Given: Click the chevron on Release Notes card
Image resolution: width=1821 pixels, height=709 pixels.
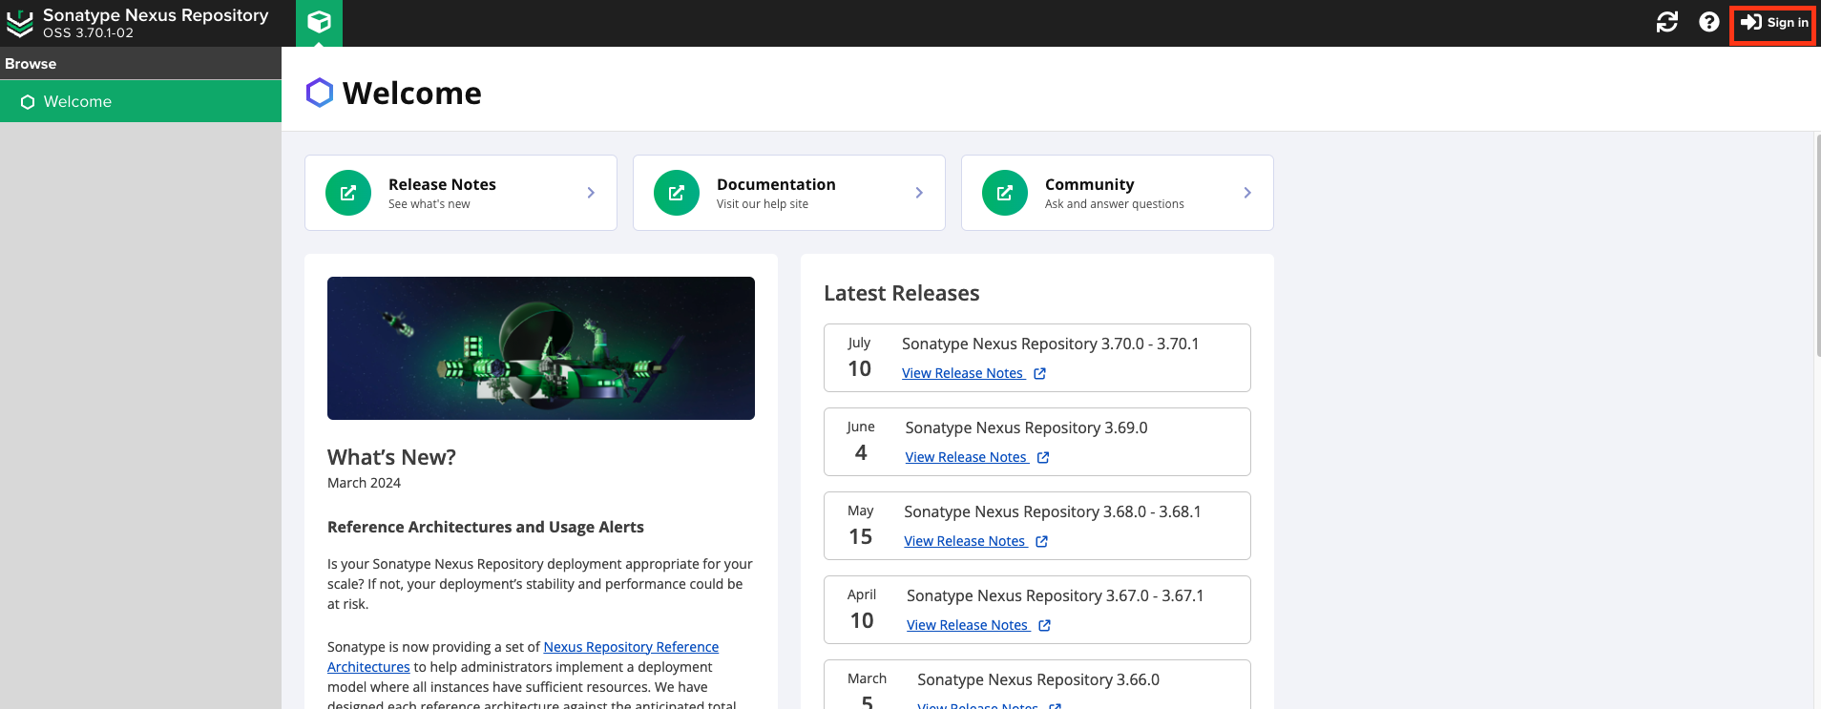Looking at the screenshot, I should coord(591,193).
